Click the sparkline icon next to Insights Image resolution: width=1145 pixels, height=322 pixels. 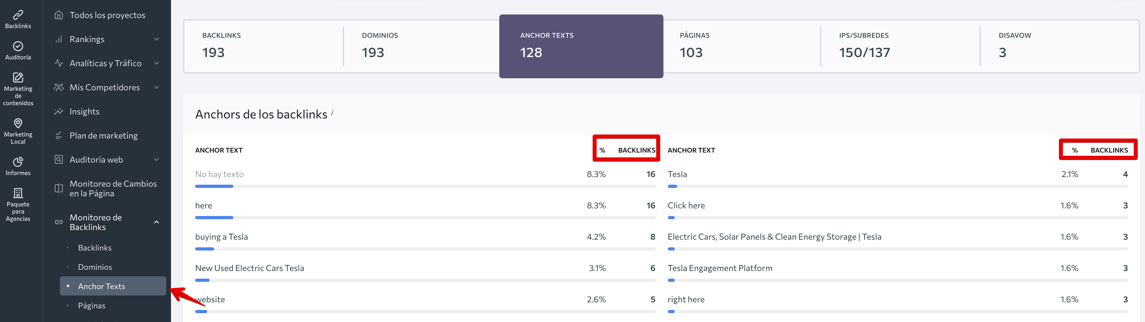pyautogui.click(x=59, y=111)
